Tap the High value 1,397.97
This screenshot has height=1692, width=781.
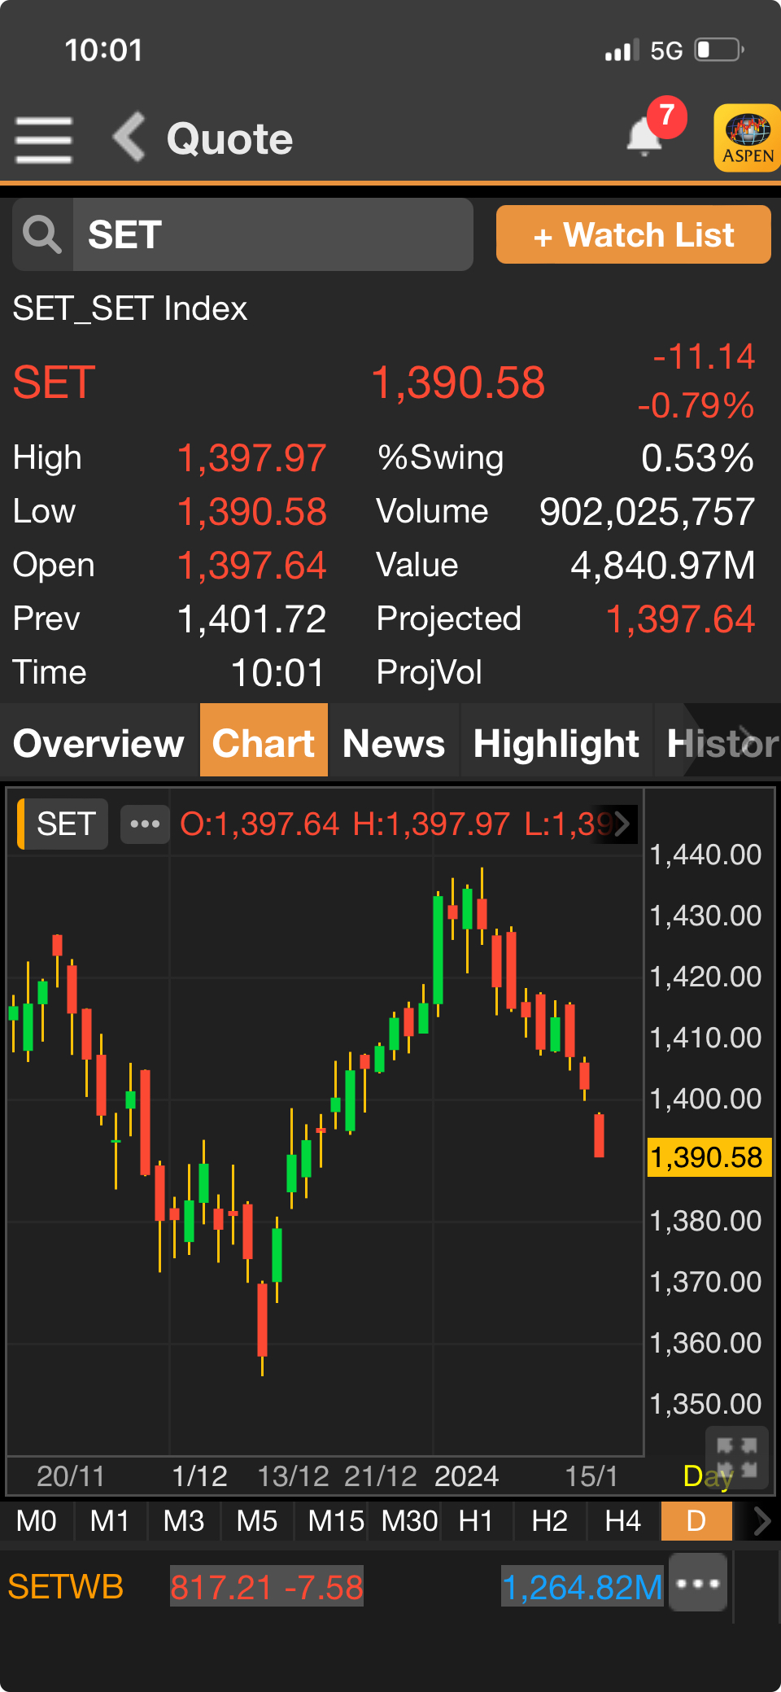point(251,458)
